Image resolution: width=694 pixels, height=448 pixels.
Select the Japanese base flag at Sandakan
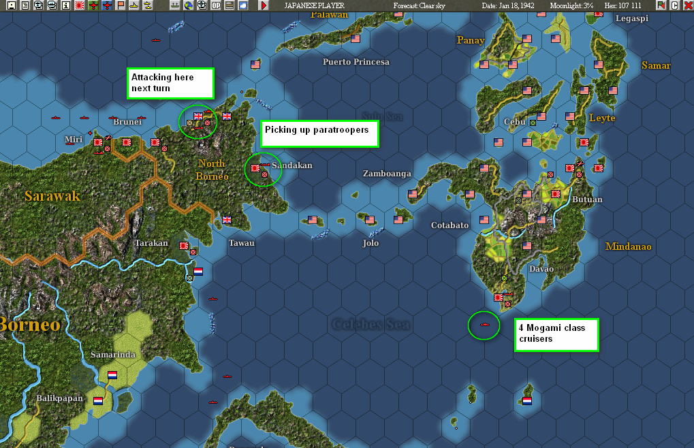coord(255,168)
